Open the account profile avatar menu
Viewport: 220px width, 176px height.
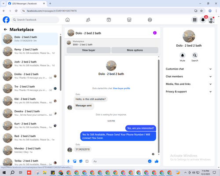coord(211,20)
